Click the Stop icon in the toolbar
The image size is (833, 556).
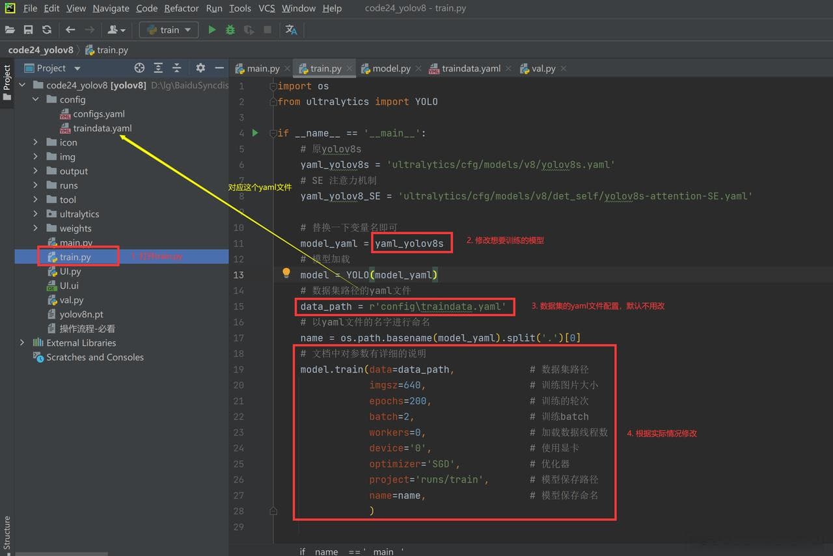pyautogui.click(x=267, y=30)
